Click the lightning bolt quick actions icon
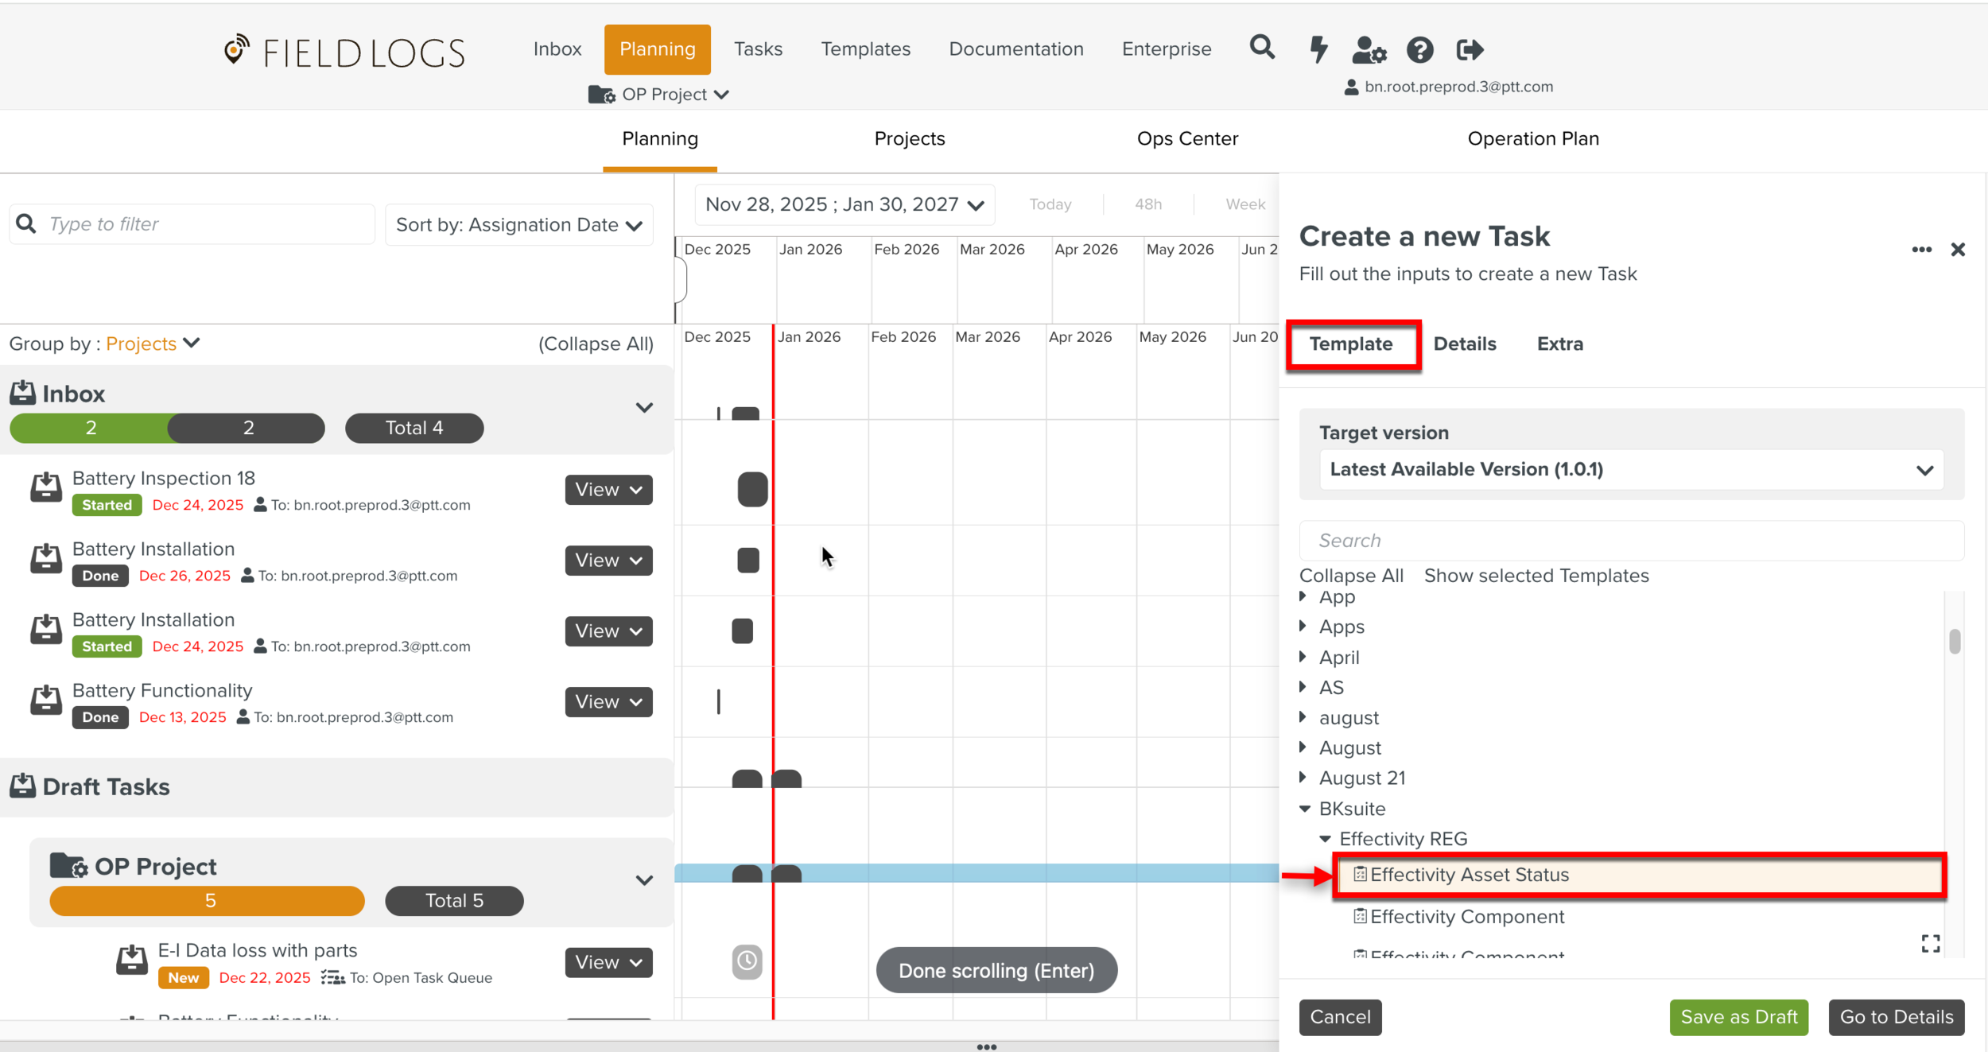Viewport: 1988px width, 1052px height. 1318,49
